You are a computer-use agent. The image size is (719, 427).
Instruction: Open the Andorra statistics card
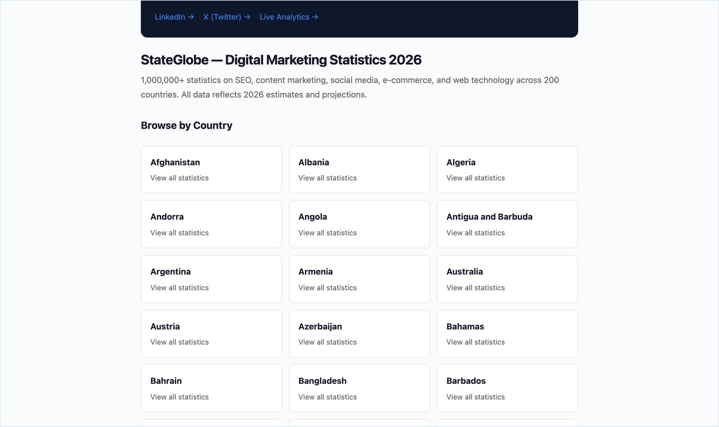(x=212, y=224)
